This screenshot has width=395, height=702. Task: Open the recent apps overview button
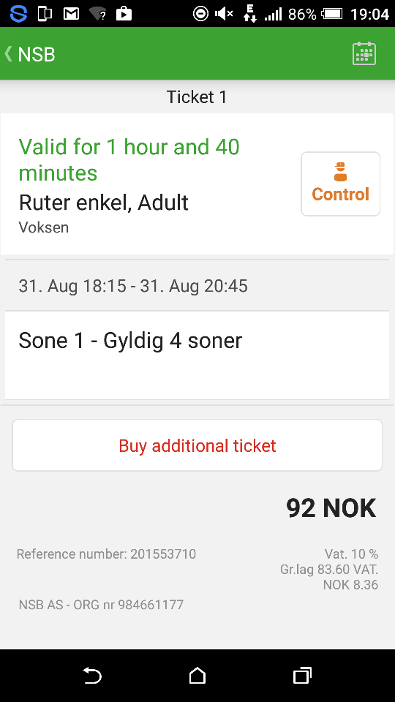302,675
